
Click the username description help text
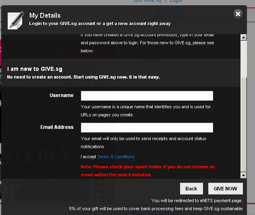click(x=145, y=111)
